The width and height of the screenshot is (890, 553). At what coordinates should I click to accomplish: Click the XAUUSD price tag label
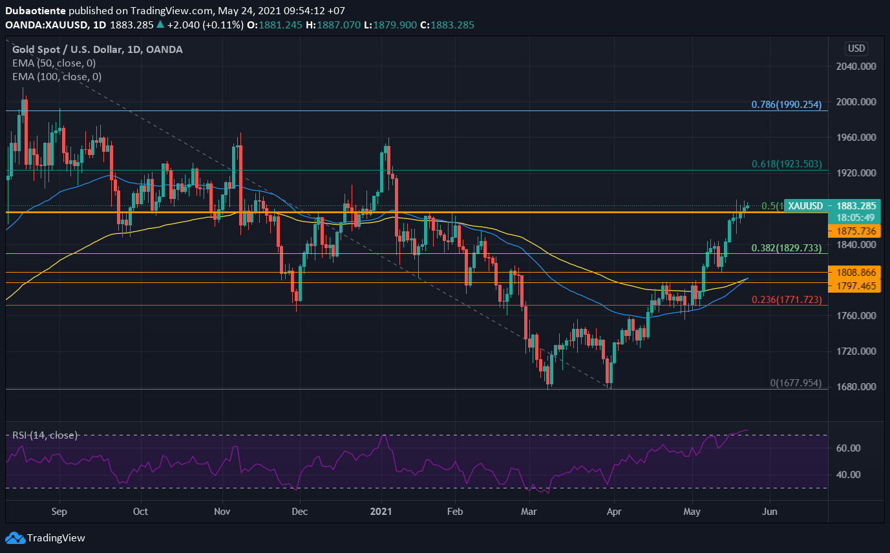click(x=805, y=206)
